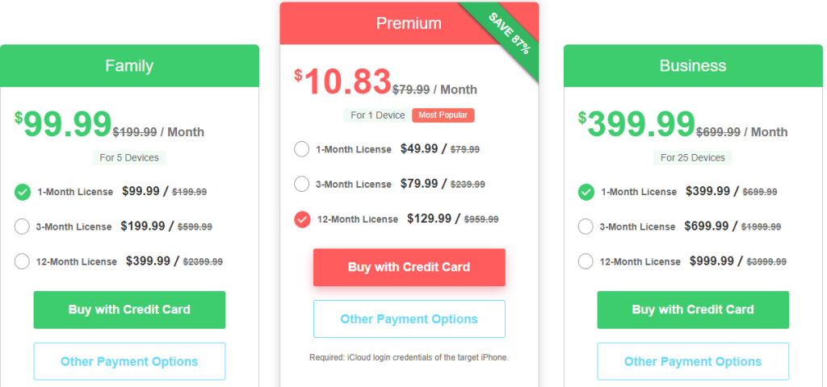
Task: Select Premium 1-Month License radio option
Action: pos(302,149)
